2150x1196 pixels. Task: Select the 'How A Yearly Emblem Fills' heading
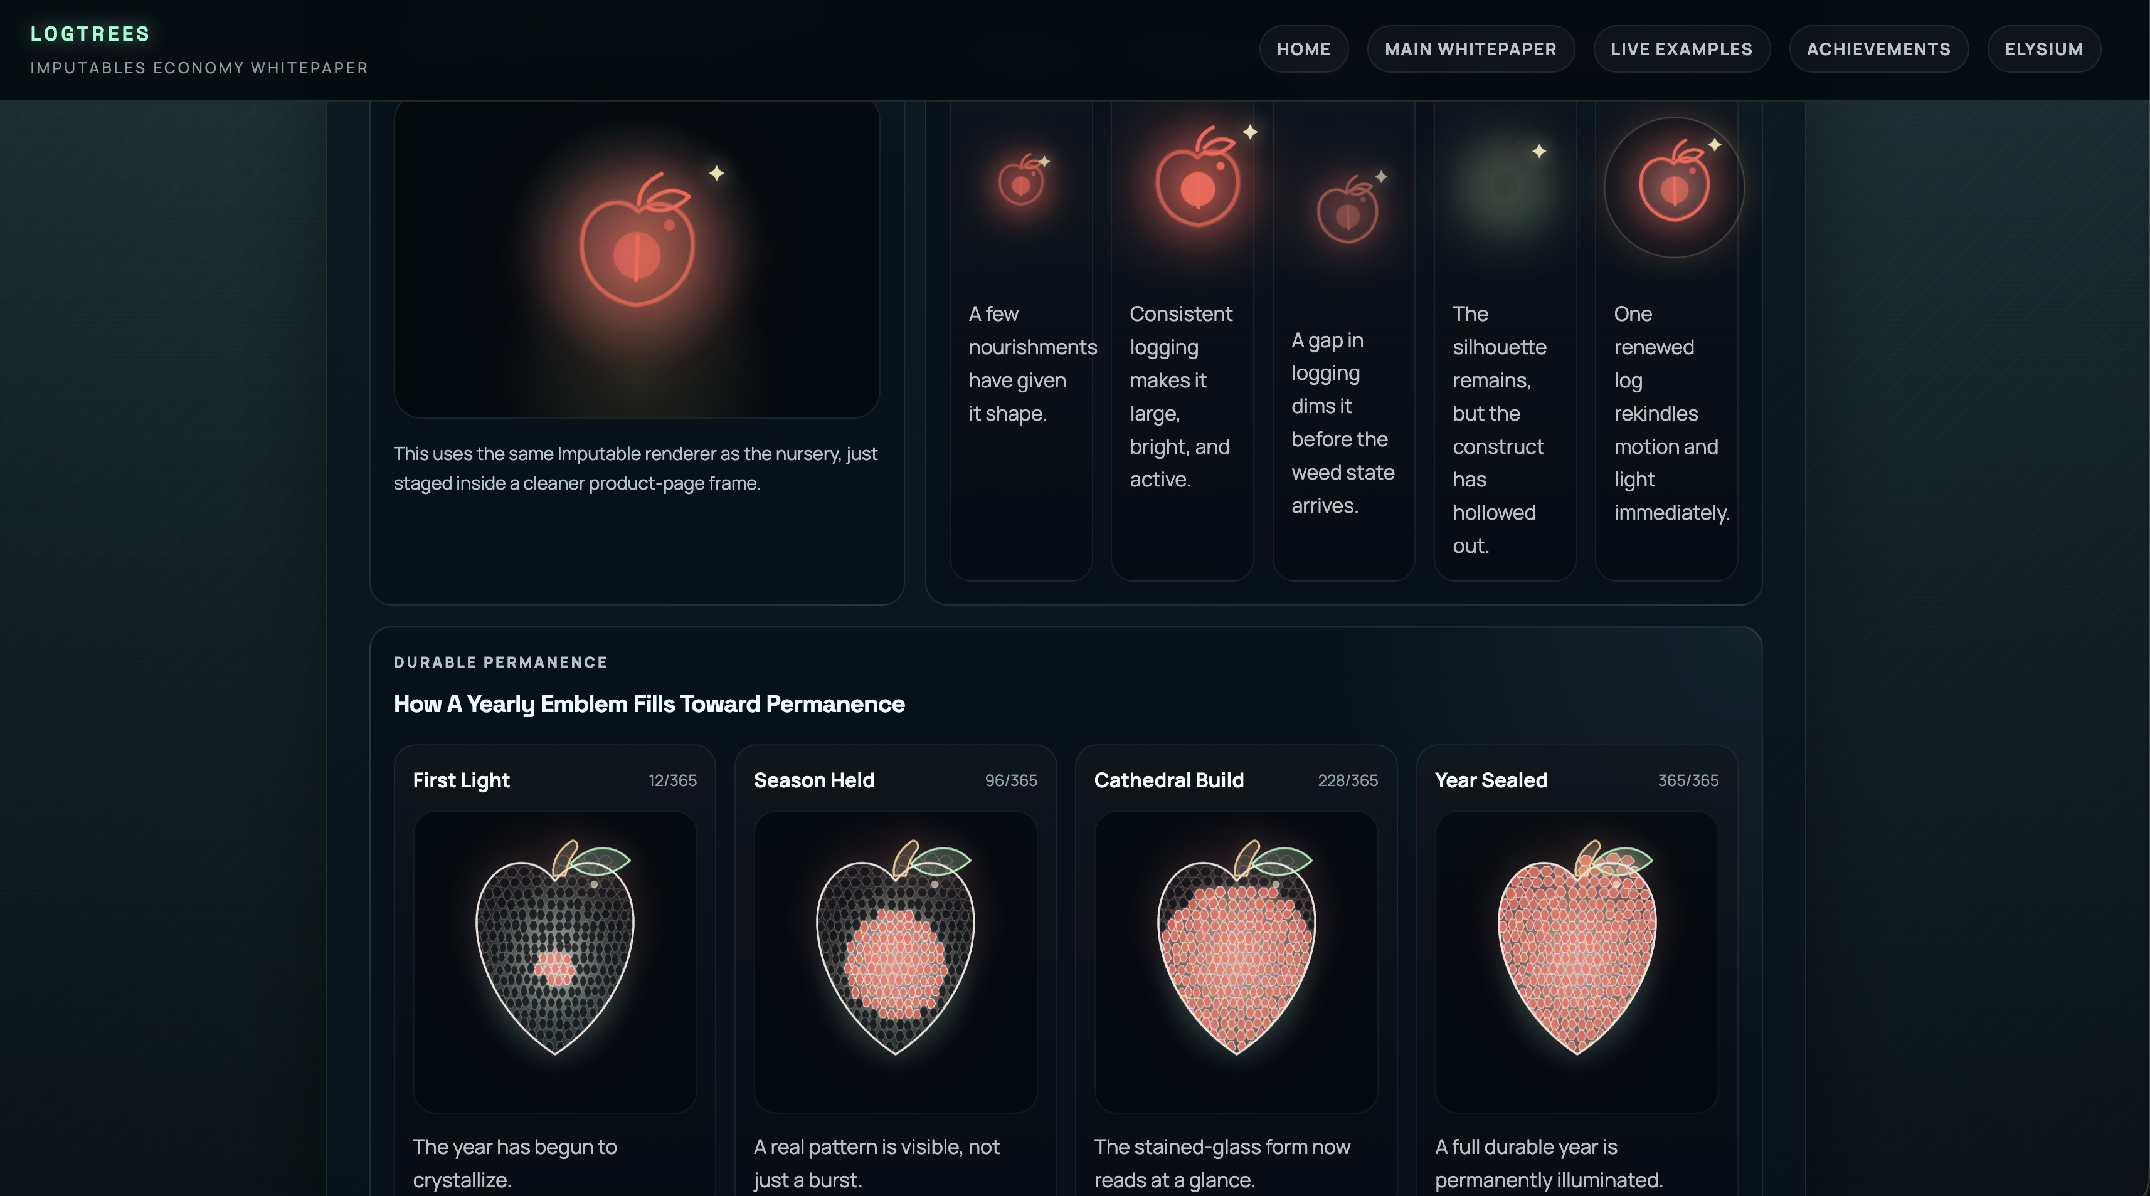click(x=649, y=704)
